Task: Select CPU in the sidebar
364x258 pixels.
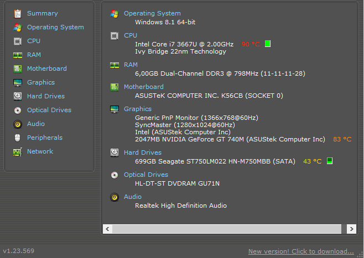Action: click(x=34, y=41)
